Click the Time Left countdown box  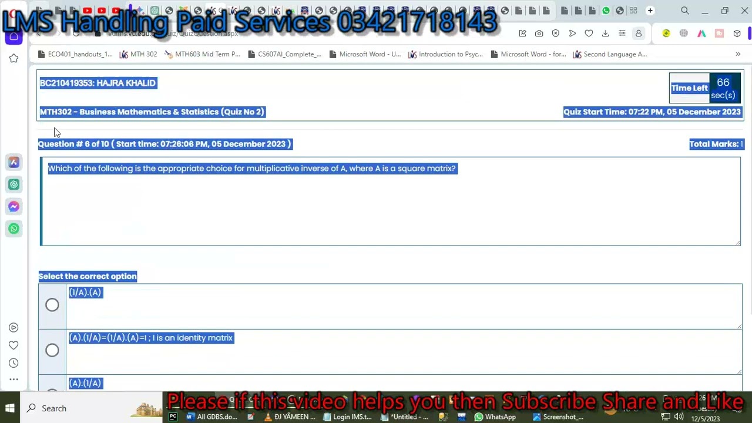[x=705, y=88]
